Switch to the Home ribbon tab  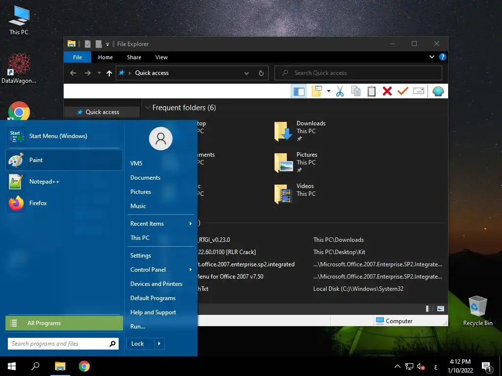coord(105,57)
